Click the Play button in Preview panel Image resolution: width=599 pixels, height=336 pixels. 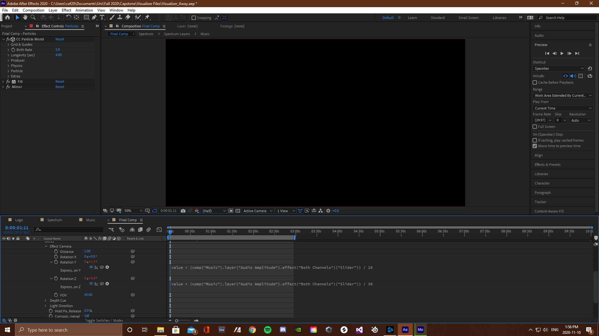click(562, 54)
